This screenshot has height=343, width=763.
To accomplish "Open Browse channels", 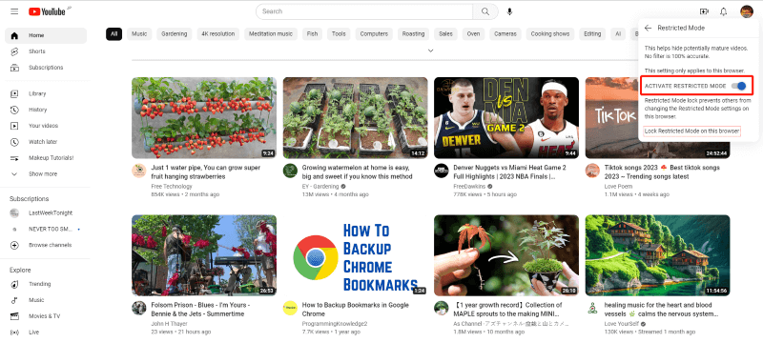I will pyautogui.click(x=46, y=245).
